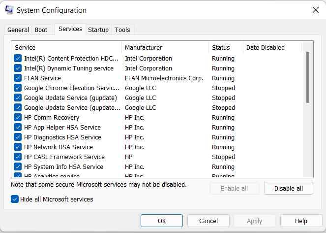Viewport: 326px width, 233px height.
Task: Click Intel Corporation beside Content Protection HDCP
Action: pos(148,58)
